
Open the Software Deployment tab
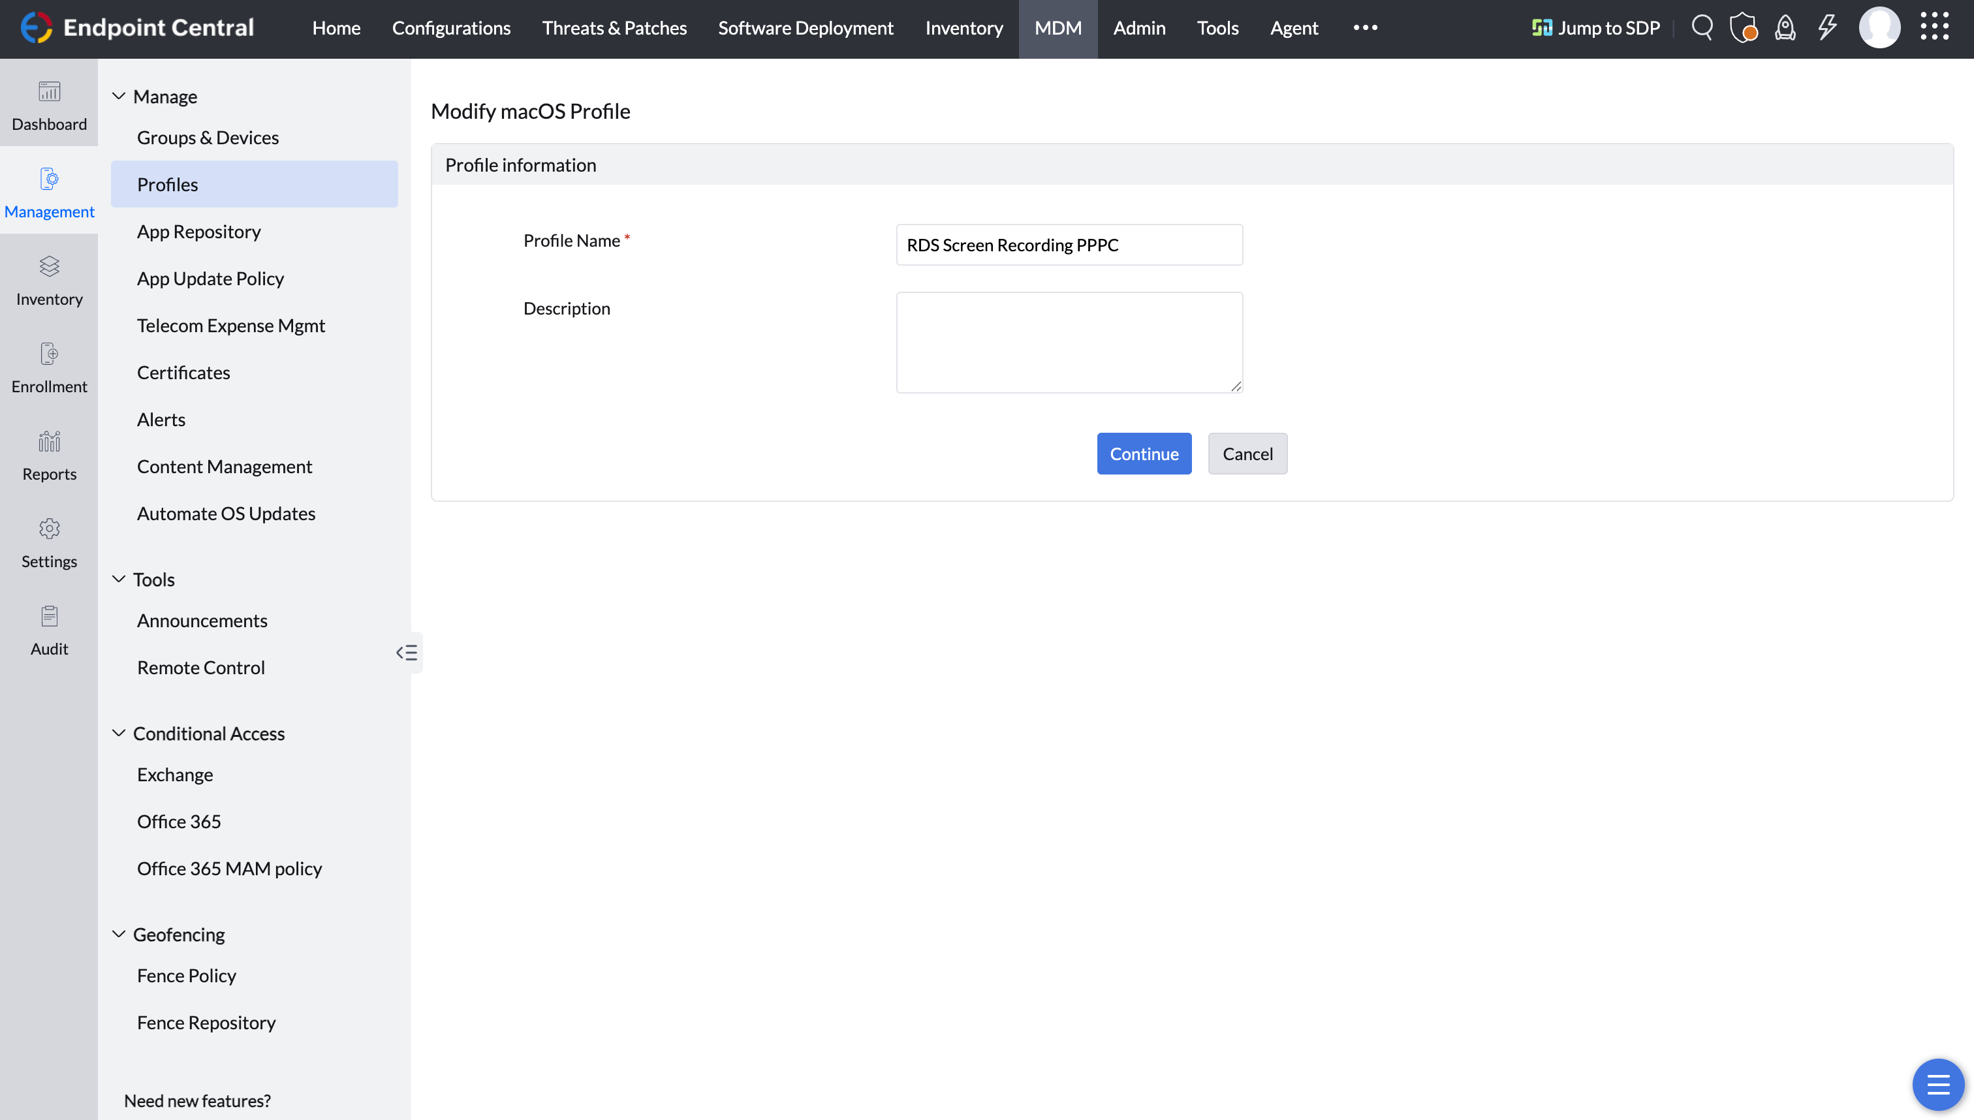(806, 27)
